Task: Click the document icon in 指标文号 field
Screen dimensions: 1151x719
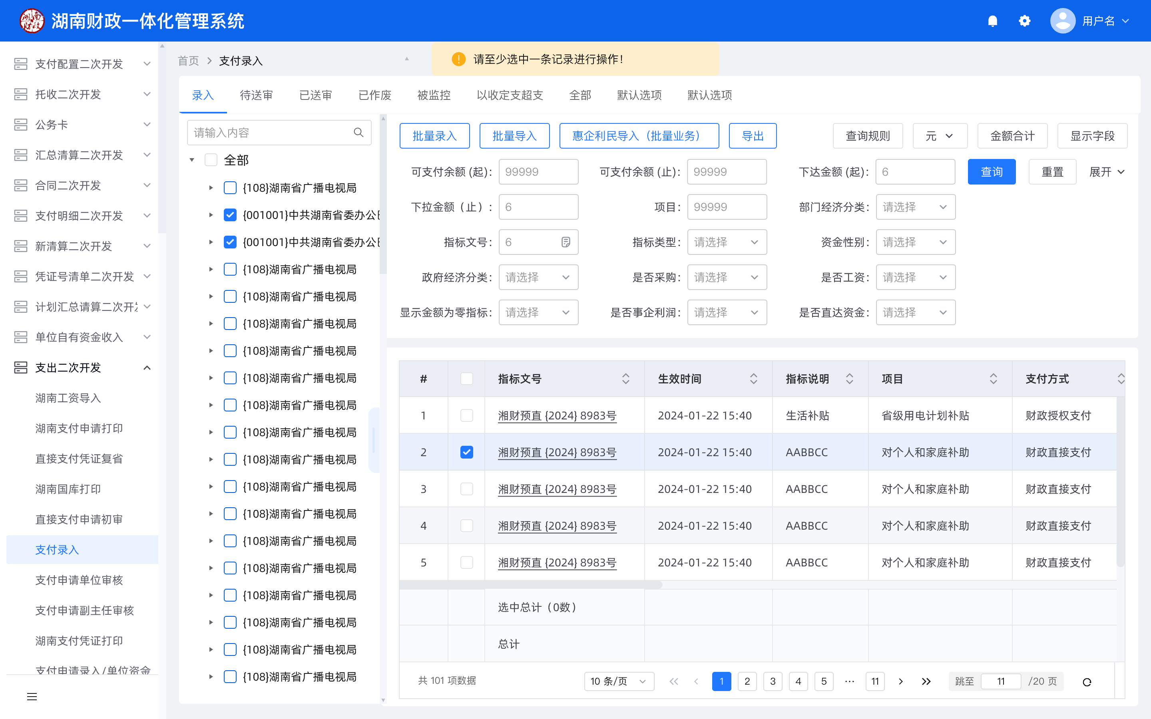Action: tap(566, 242)
